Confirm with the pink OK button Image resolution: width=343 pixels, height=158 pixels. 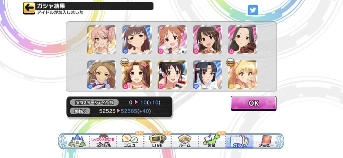(x=253, y=103)
